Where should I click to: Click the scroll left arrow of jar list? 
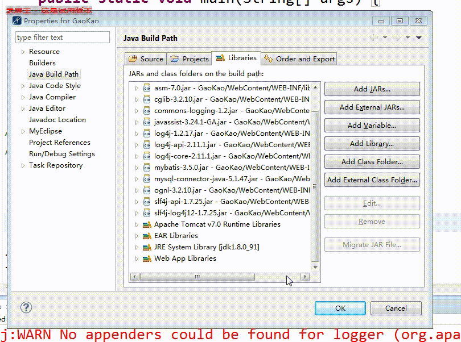pyautogui.click(x=135, y=277)
